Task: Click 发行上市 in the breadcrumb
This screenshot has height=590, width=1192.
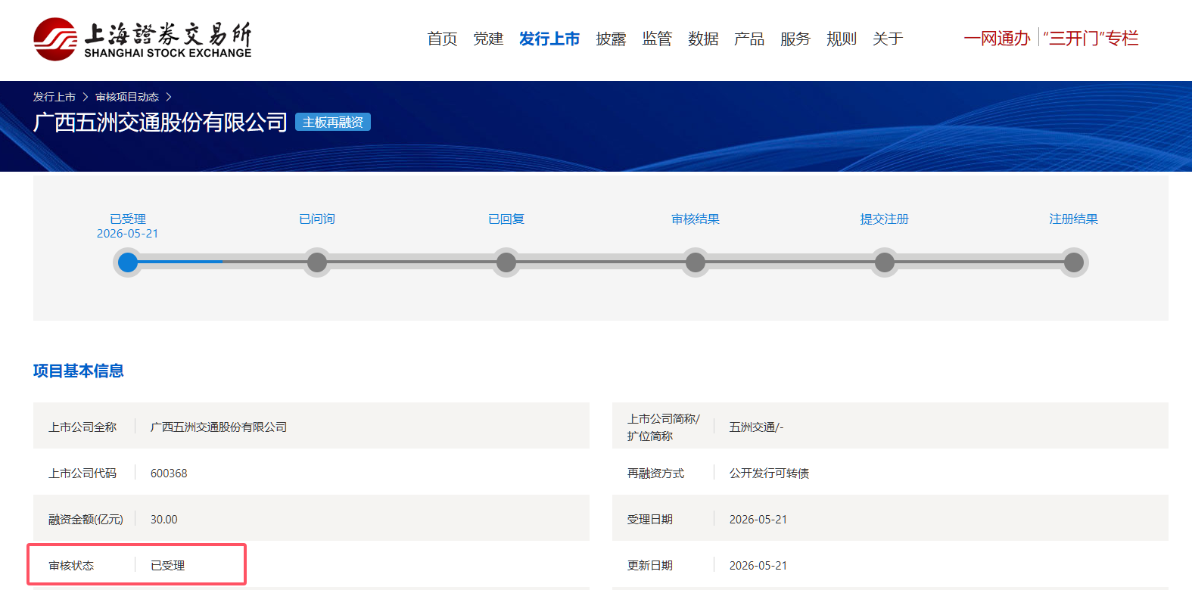Action: tap(54, 97)
